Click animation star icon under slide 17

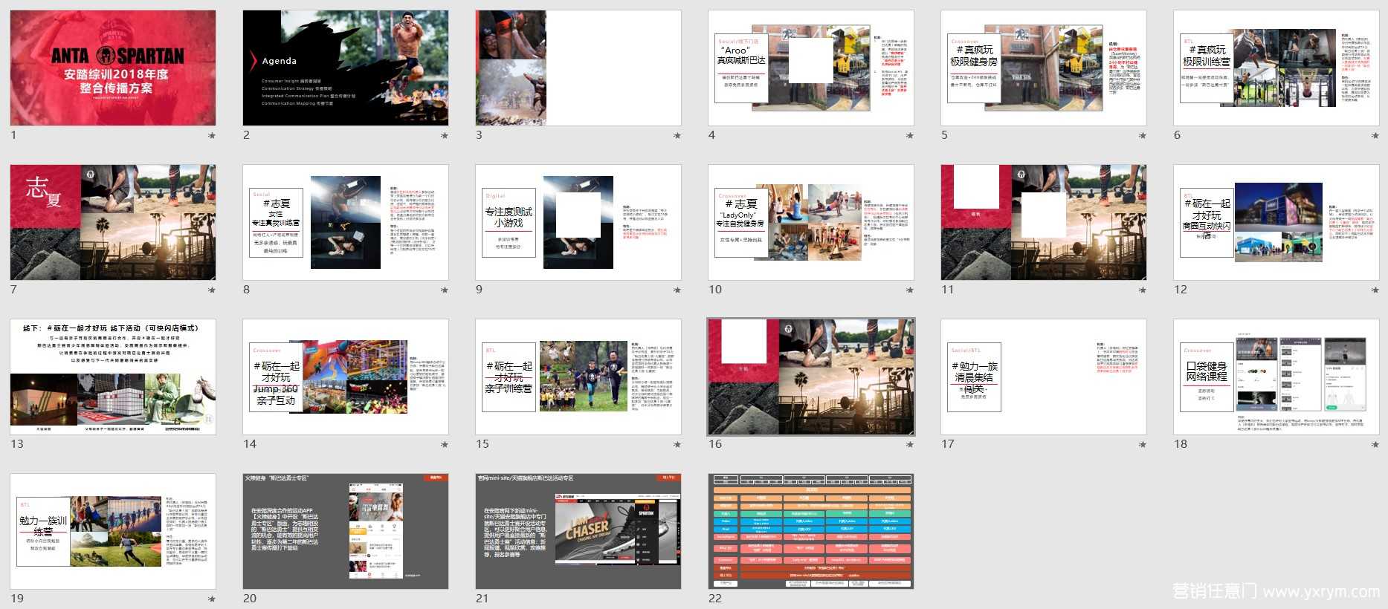click(x=1143, y=444)
